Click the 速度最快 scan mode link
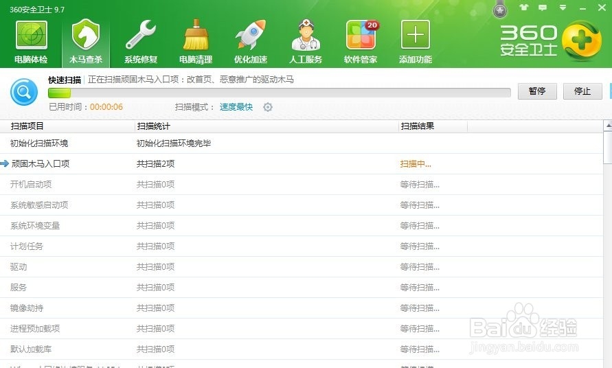612x368 pixels. click(x=236, y=107)
